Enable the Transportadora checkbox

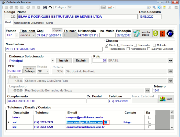107,49
